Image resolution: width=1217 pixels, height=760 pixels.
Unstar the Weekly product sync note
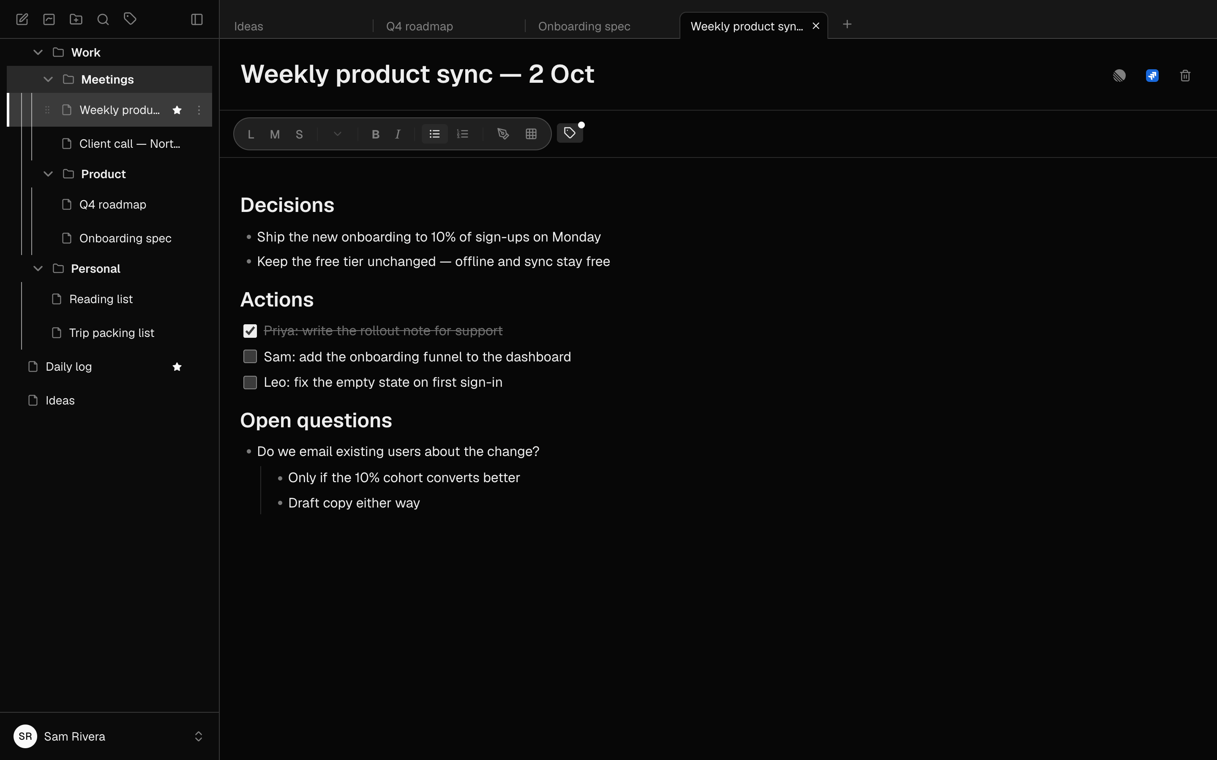pyautogui.click(x=177, y=110)
